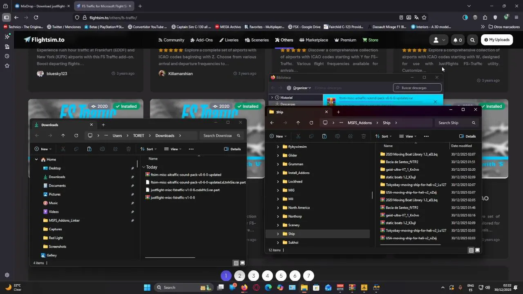Image resolution: width=523 pixels, height=294 pixels.
Task: Open the browser extensions puzzle icon
Action: pyautogui.click(x=485, y=18)
